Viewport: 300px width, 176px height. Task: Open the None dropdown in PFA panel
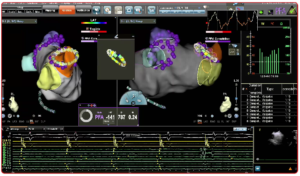tap(108, 121)
